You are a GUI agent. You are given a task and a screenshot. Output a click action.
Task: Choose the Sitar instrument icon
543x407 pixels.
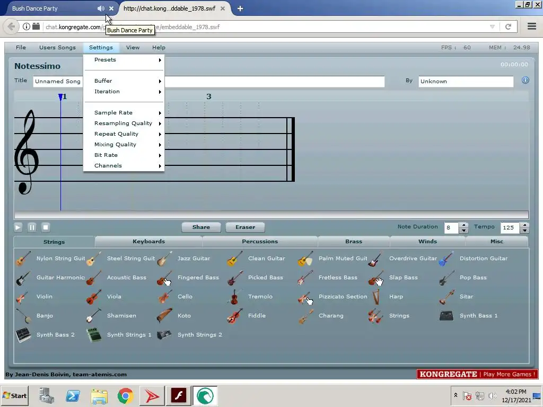tap(446, 297)
